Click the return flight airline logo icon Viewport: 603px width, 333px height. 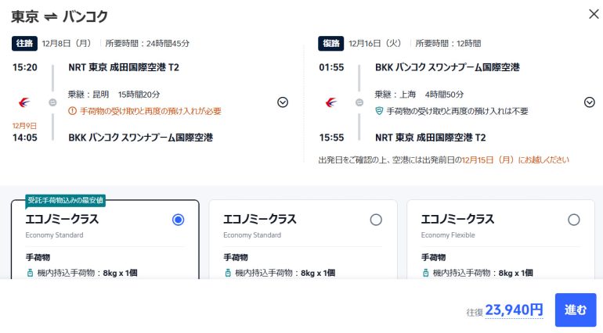click(330, 102)
